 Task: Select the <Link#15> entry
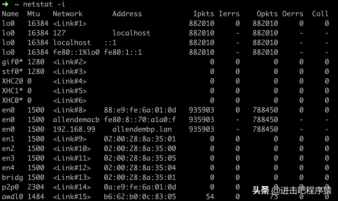[x=72, y=197]
